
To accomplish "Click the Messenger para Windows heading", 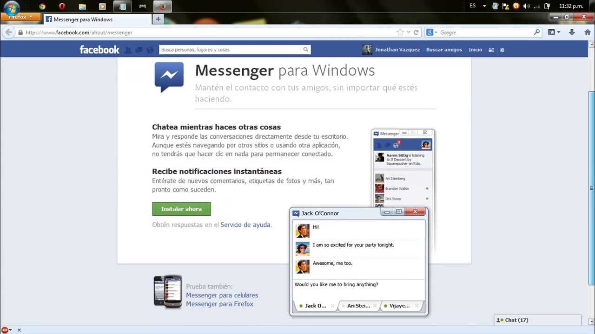I will click(285, 71).
